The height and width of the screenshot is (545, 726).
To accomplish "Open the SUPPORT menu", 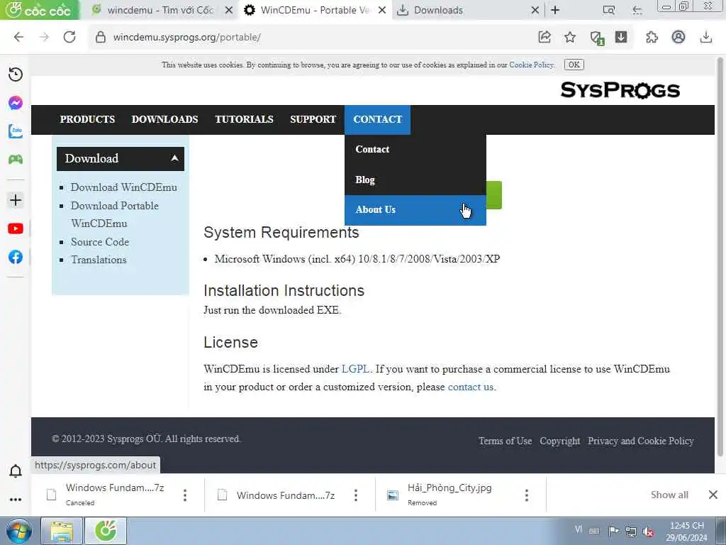I will click(x=313, y=119).
